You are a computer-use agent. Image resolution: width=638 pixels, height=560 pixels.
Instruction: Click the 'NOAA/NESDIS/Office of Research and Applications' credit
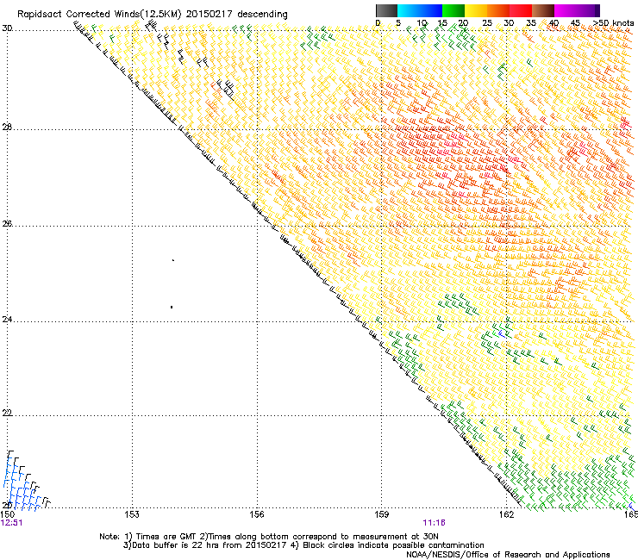[508, 555]
